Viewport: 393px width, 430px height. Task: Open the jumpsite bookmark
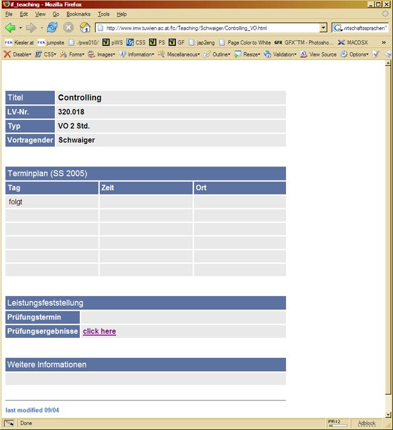pyautogui.click(x=50, y=42)
